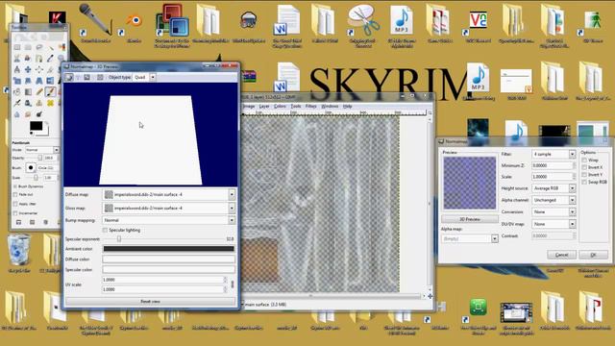Viewport: 615px width, 346px height.
Task: Select the Bucket Fill tool
Action: tap(17, 92)
